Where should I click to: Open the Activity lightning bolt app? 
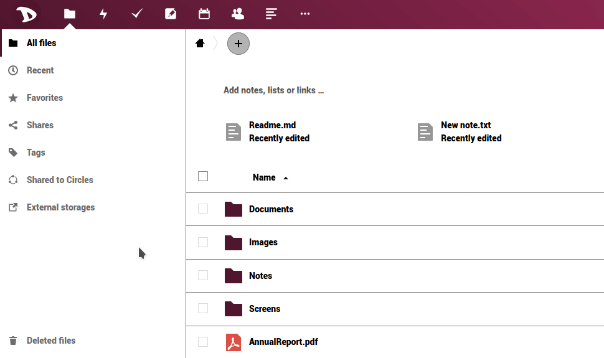coord(103,14)
